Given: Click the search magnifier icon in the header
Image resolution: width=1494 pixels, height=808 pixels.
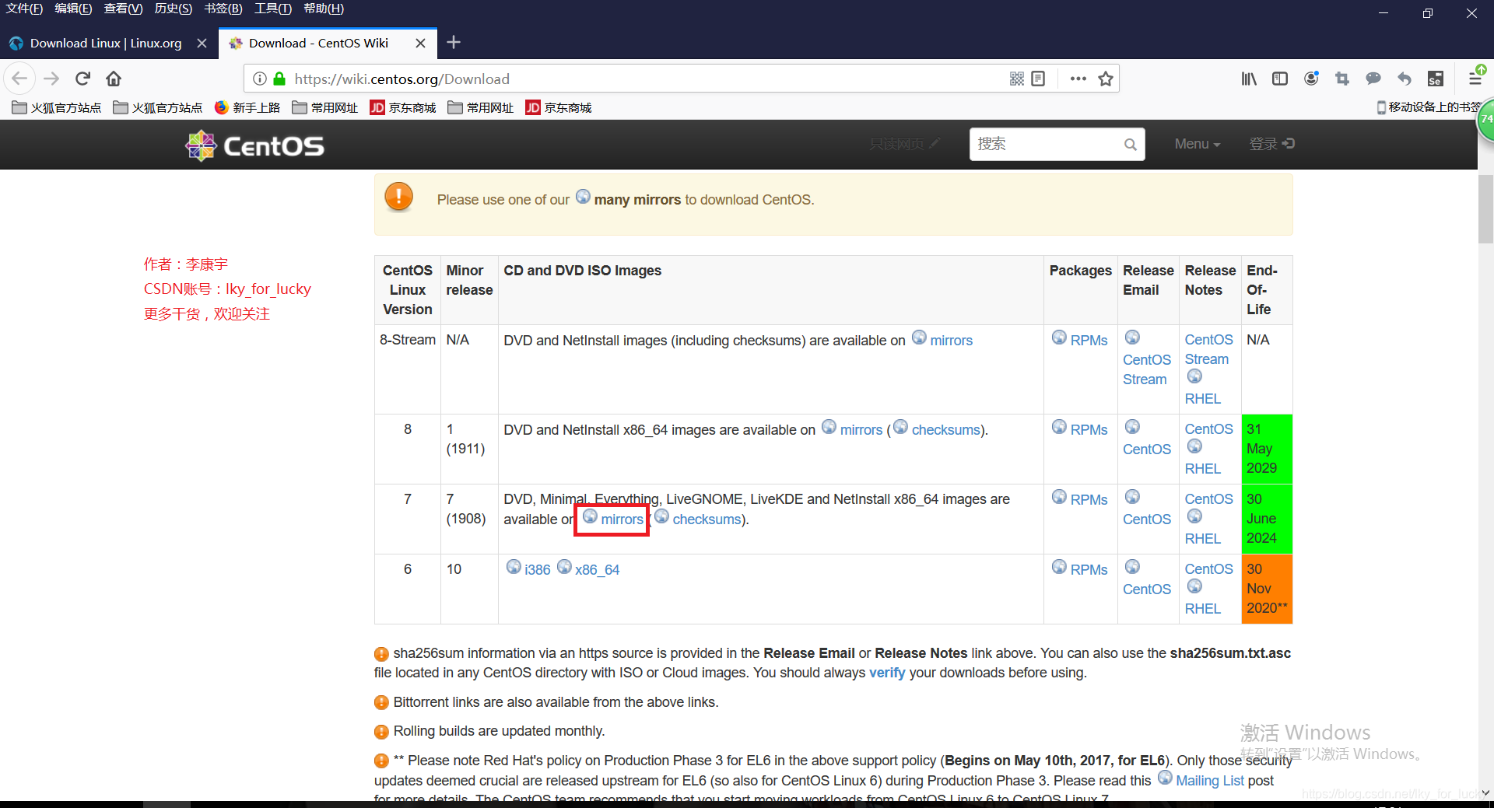Looking at the screenshot, I should click(1131, 145).
